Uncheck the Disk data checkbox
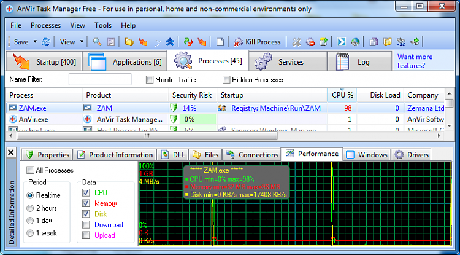This screenshot has width=460, height=255. pos(86,214)
